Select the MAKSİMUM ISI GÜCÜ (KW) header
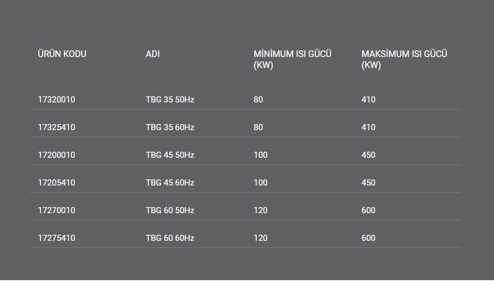The width and height of the screenshot is (494, 299). [x=404, y=59]
